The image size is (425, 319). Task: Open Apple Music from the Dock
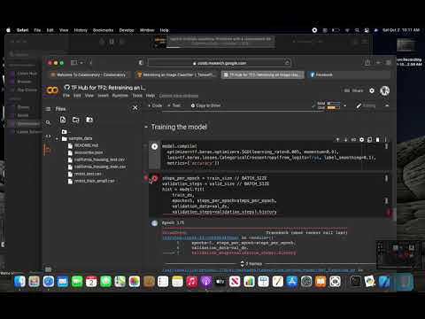191,282
